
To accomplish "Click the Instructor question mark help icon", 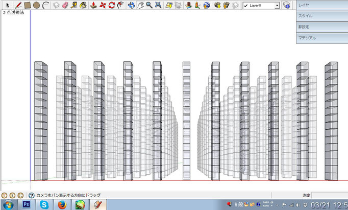I will coord(32,195).
